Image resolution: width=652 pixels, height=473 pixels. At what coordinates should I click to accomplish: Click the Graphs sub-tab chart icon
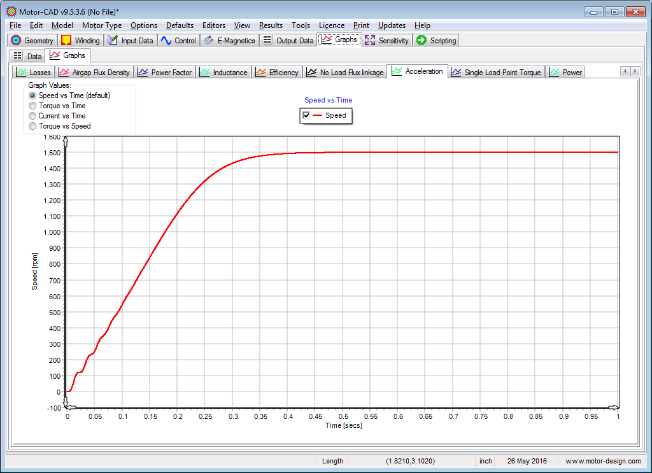(x=55, y=55)
